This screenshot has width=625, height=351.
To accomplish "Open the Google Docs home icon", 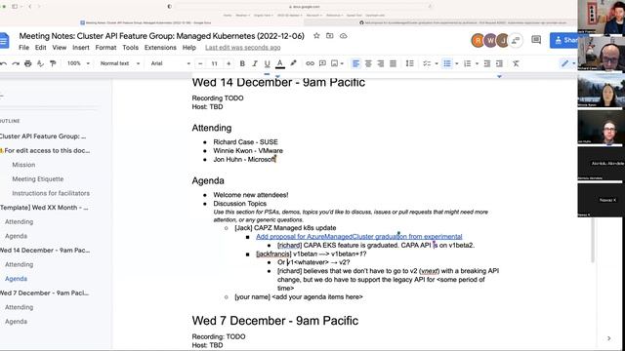I will (x=4, y=41).
